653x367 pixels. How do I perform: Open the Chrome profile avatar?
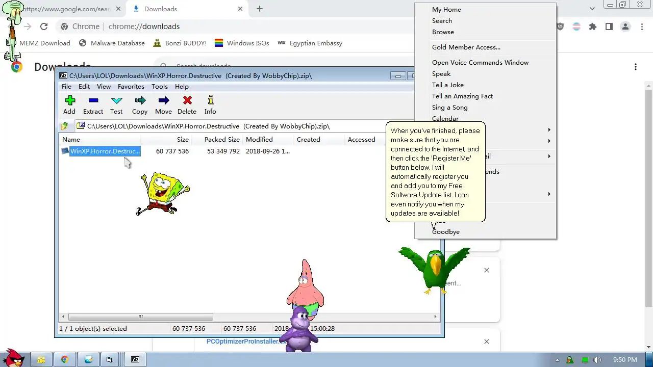click(x=625, y=27)
